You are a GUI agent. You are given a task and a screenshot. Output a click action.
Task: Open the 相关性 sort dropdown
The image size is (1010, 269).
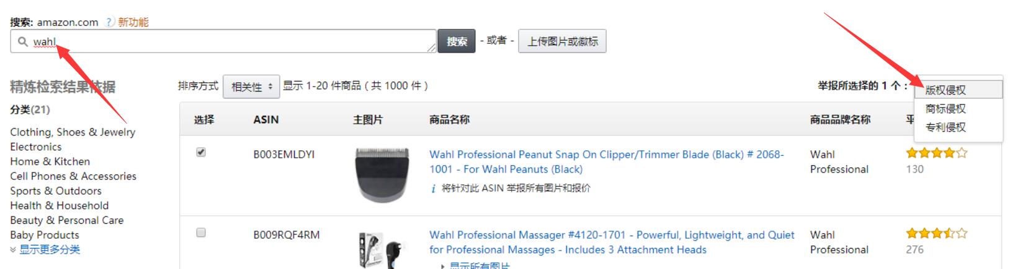point(251,87)
